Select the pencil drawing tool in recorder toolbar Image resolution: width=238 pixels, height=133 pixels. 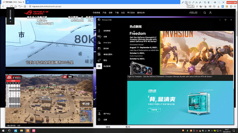[x=182, y=2]
